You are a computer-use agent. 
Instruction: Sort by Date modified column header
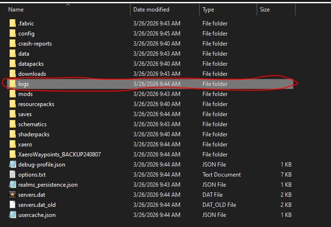coord(152,10)
